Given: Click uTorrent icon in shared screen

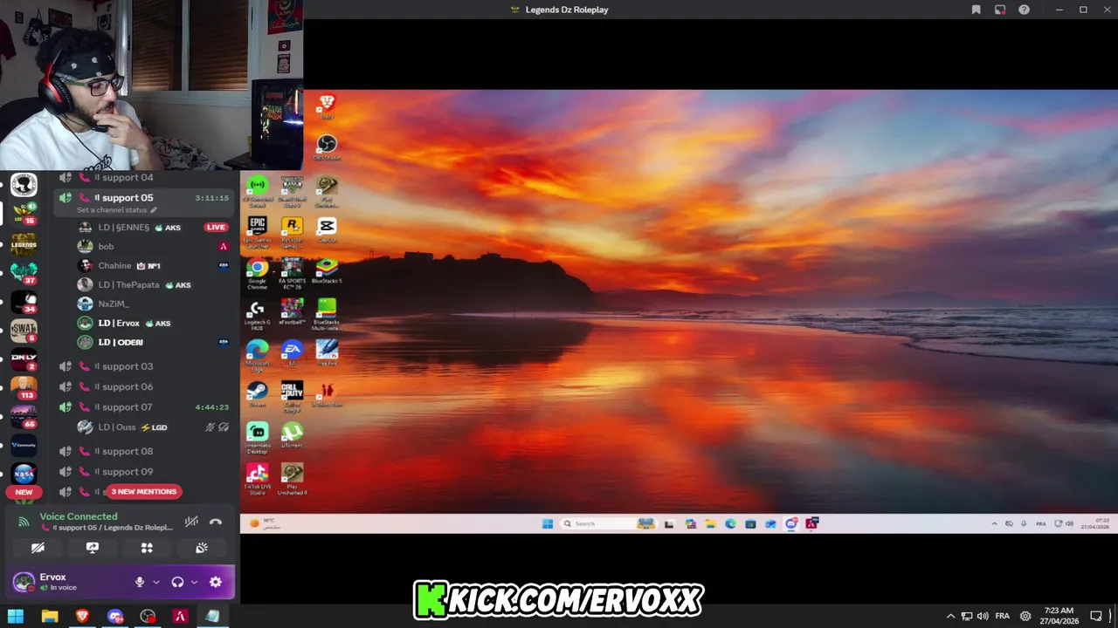Looking at the screenshot, I should click(292, 435).
